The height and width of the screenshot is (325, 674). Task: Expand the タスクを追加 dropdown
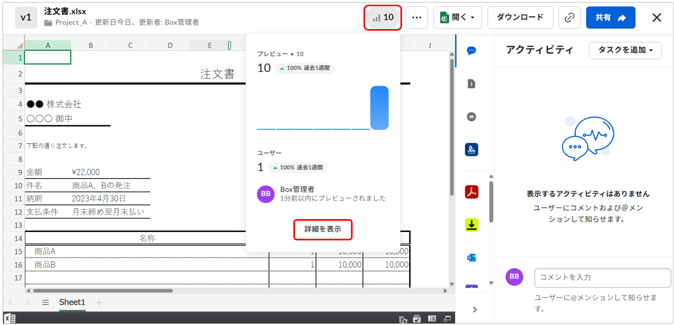pyautogui.click(x=625, y=50)
